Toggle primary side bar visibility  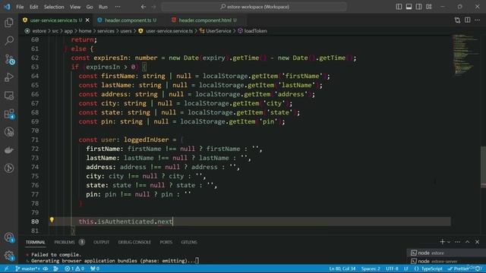coord(399,7)
